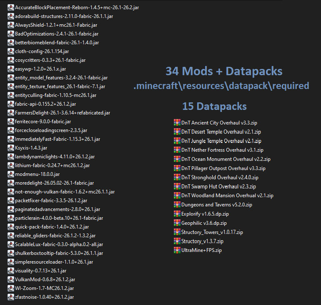Click the icon beside cosycritters-0.3.3

[11, 60]
